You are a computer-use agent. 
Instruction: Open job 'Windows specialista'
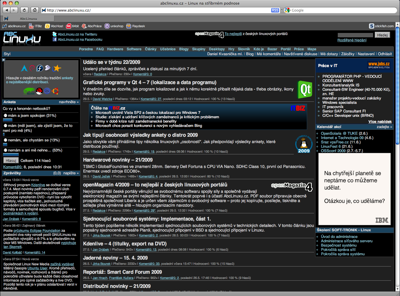(x=340, y=103)
